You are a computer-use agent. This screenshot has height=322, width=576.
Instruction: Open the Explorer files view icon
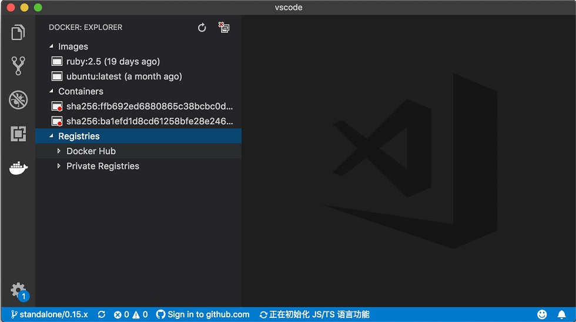click(18, 32)
